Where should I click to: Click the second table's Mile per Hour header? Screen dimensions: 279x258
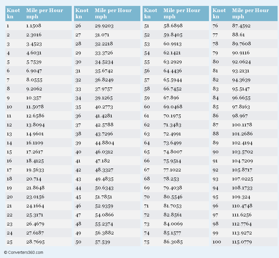pyautogui.click(x=113, y=13)
